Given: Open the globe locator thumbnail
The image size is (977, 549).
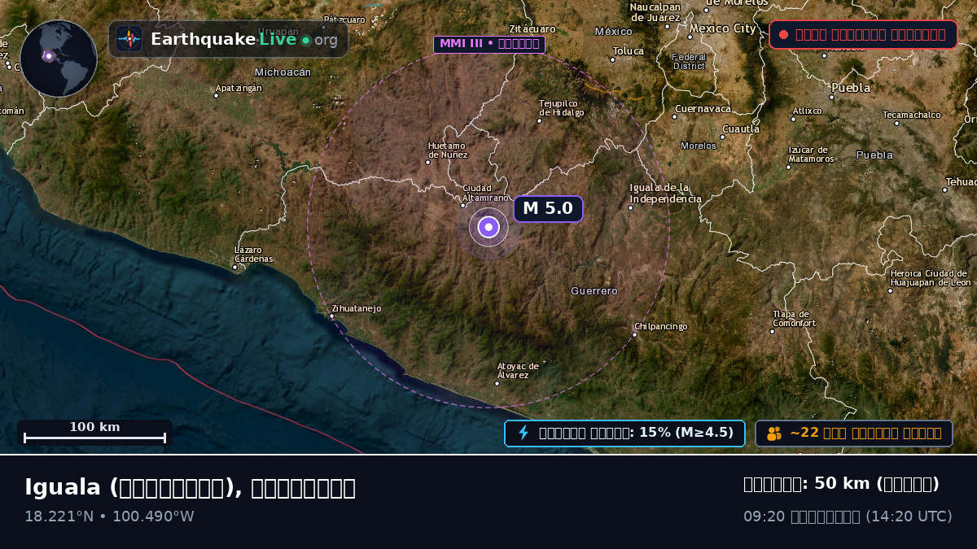Looking at the screenshot, I should (59, 59).
